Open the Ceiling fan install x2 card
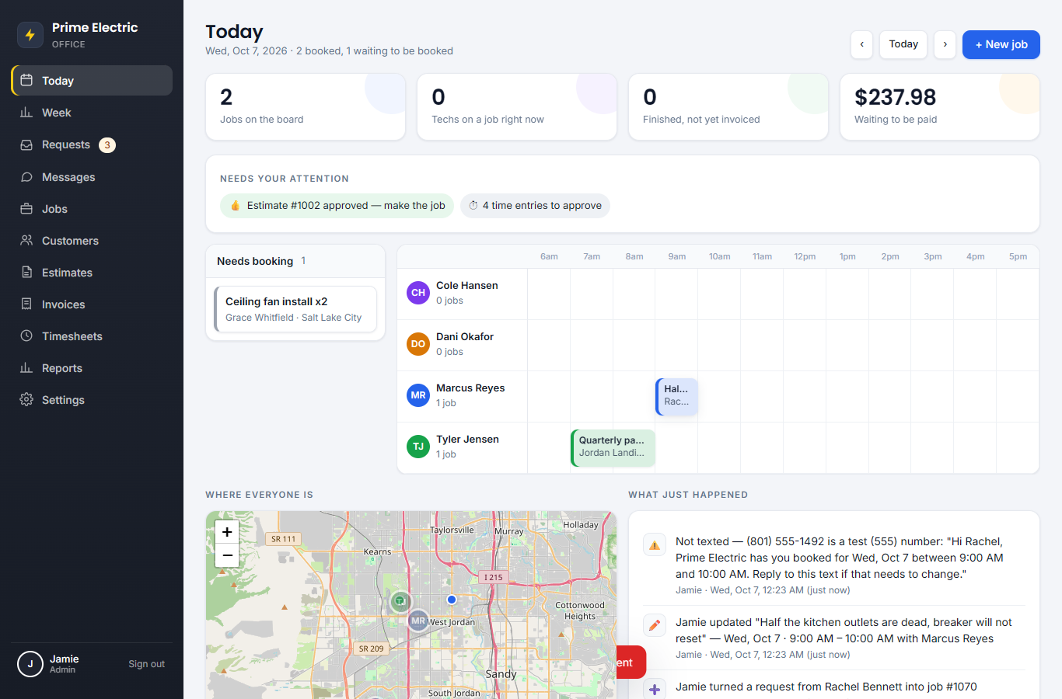 (x=295, y=309)
